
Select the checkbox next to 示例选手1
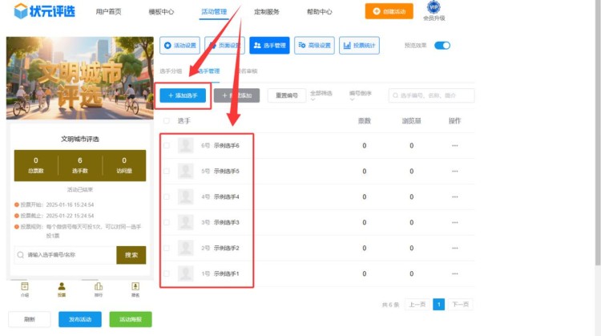click(167, 273)
